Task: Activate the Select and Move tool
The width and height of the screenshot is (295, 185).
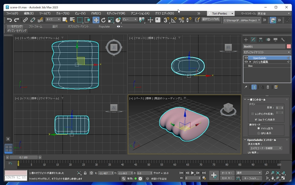Action: pyautogui.click(x=96, y=20)
